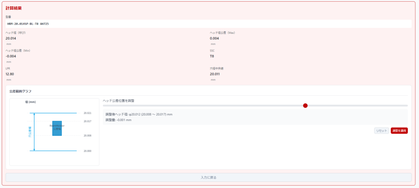This screenshot has height=188, width=419.
Task: Click the 20.017 label in the graph
Action: tap(88, 121)
